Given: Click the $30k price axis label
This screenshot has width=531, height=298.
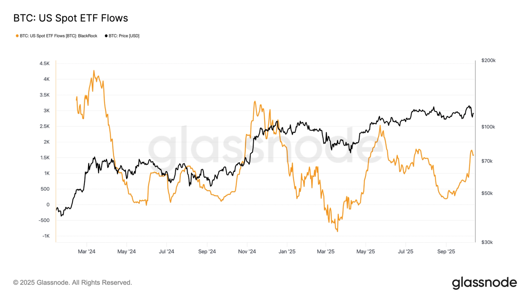Looking at the screenshot, I should (x=487, y=242).
